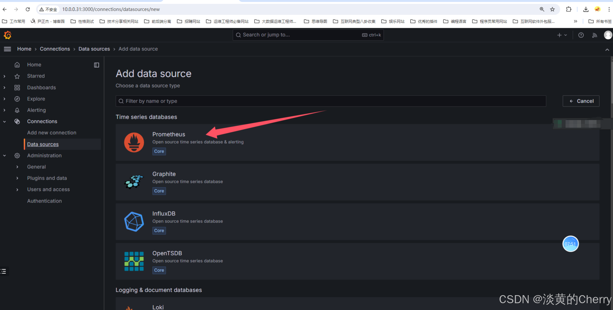Click the Administration gear icon
The image size is (613, 310).
(17, 155)
